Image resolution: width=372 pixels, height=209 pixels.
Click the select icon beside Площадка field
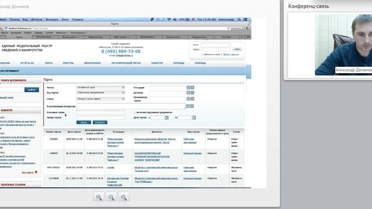click(188, 88)
